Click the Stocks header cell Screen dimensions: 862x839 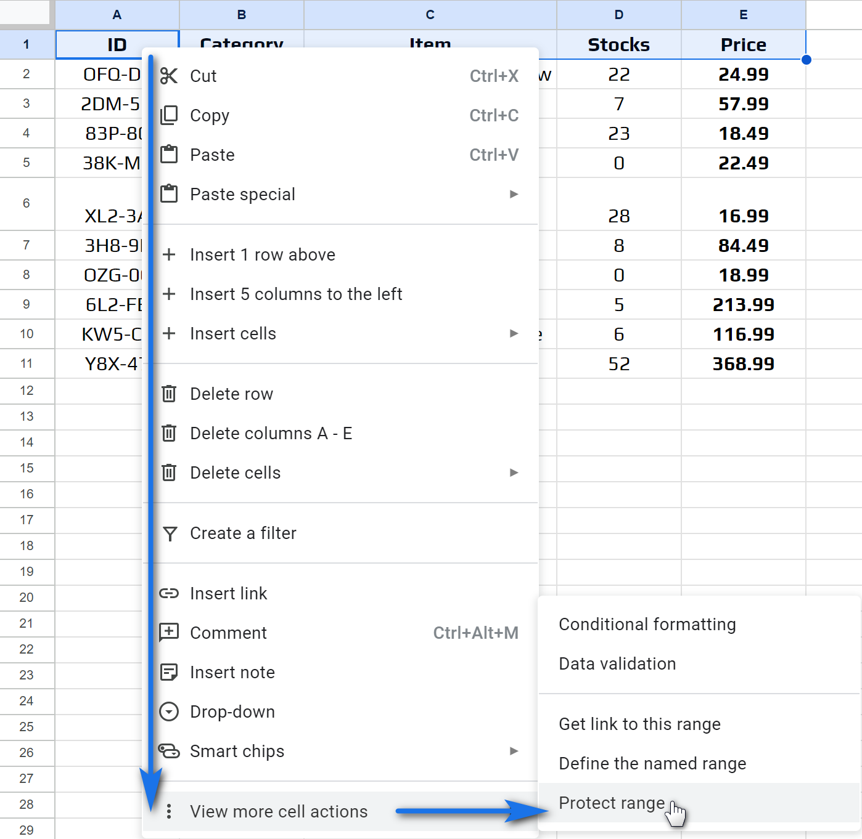coord(619,44)
